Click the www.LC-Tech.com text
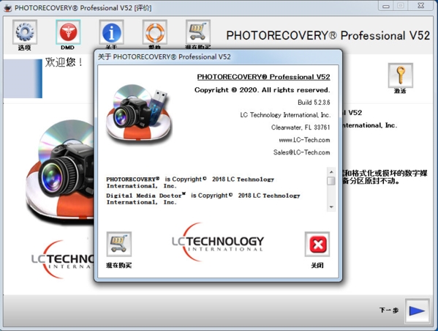Screen dimensions: 438x331 tap(304, 140)
